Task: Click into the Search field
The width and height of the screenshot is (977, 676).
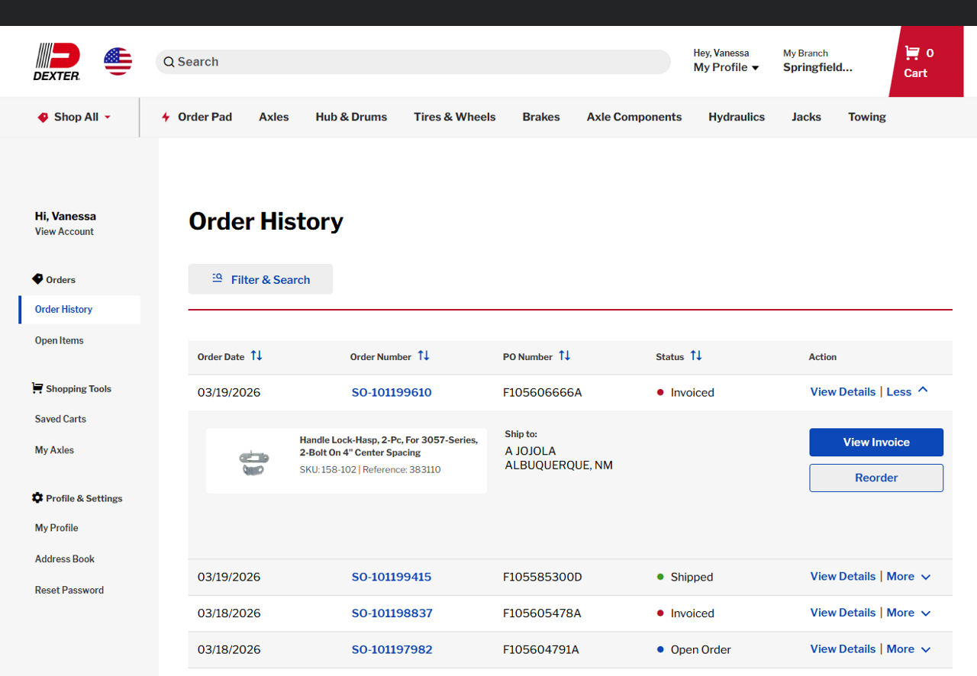Action: coord(413,62)
